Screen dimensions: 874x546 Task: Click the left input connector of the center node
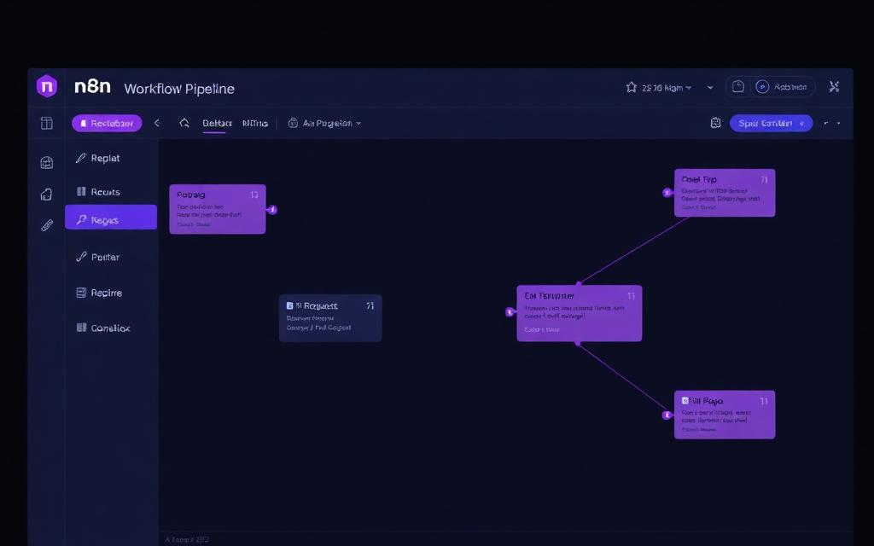coord(510,312)
